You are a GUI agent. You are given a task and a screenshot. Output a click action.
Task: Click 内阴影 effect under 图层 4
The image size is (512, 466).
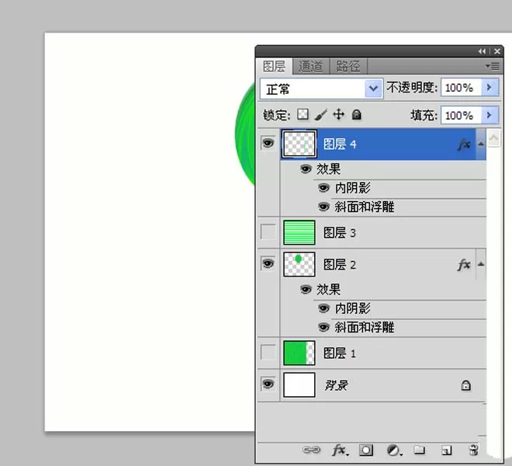[353, 188]
